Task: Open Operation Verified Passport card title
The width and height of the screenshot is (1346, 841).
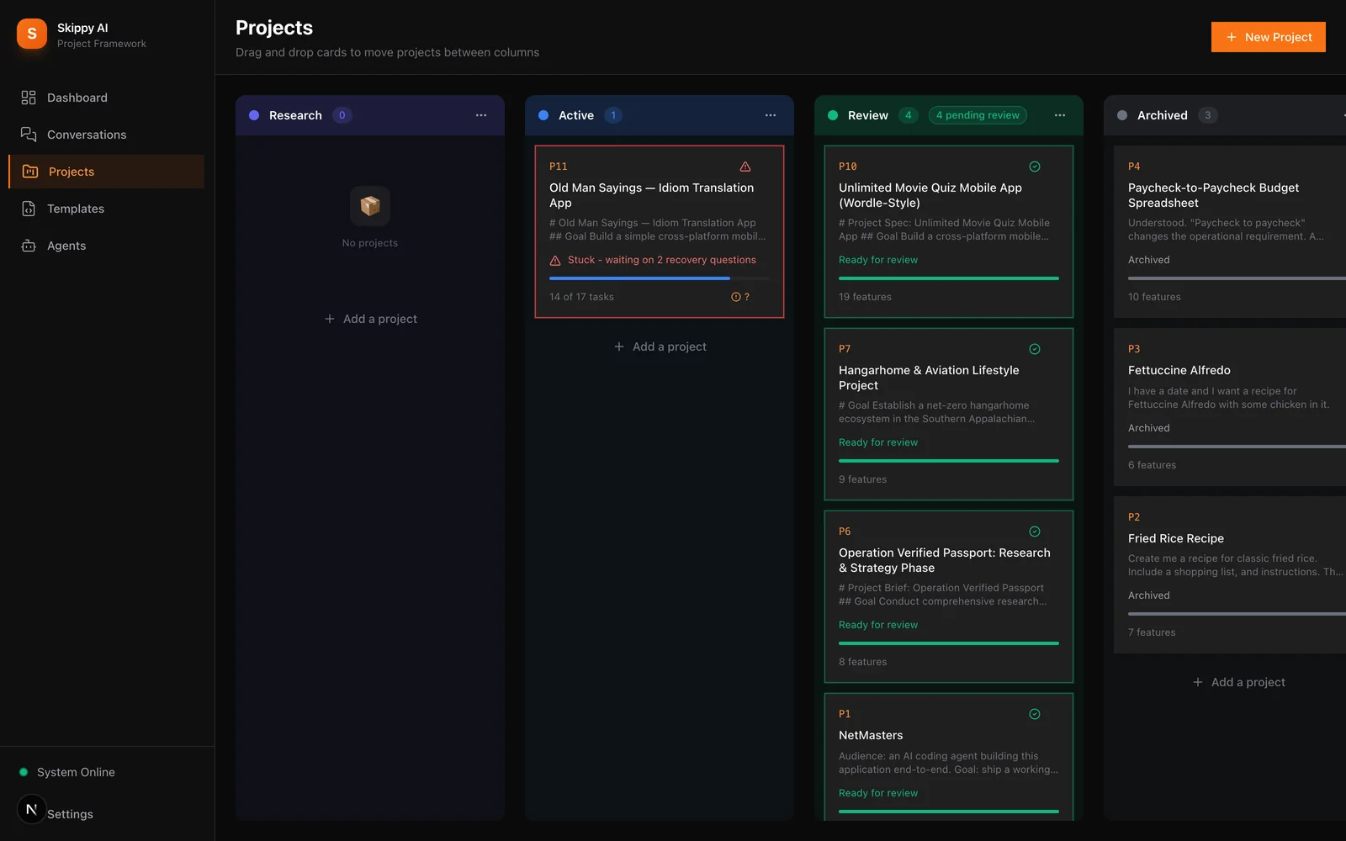Action: coord(945,560)
